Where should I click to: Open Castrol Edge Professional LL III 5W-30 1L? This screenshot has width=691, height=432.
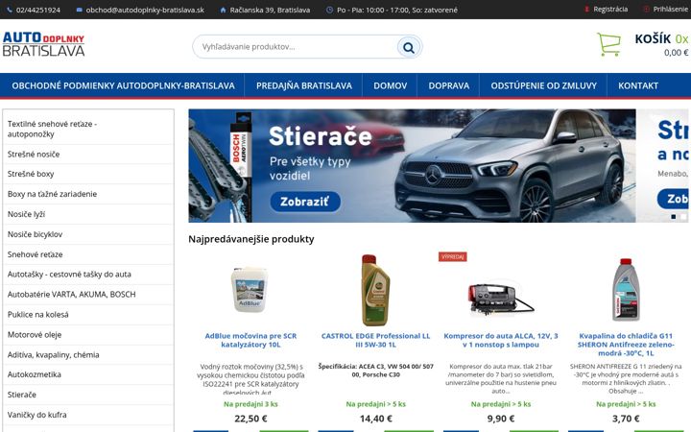[x=375, y=340]
